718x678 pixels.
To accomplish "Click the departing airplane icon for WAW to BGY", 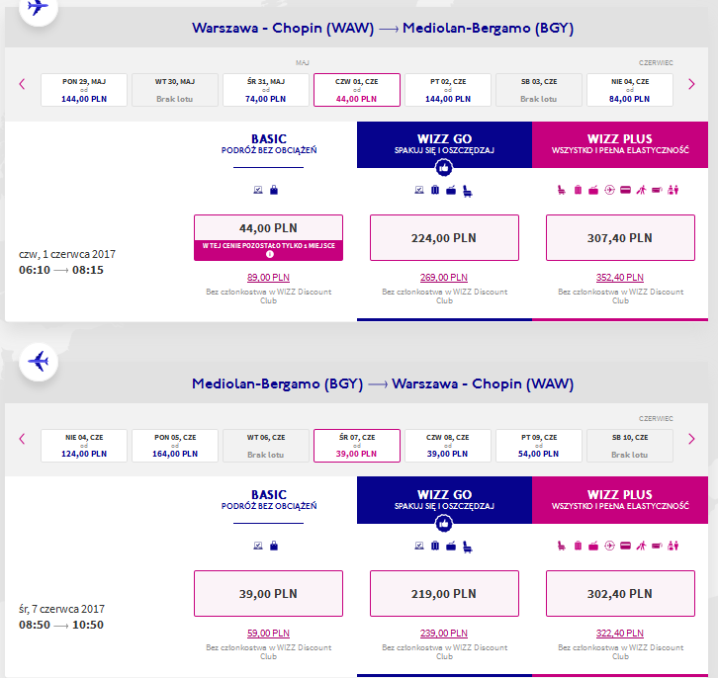I will (39, 7).
